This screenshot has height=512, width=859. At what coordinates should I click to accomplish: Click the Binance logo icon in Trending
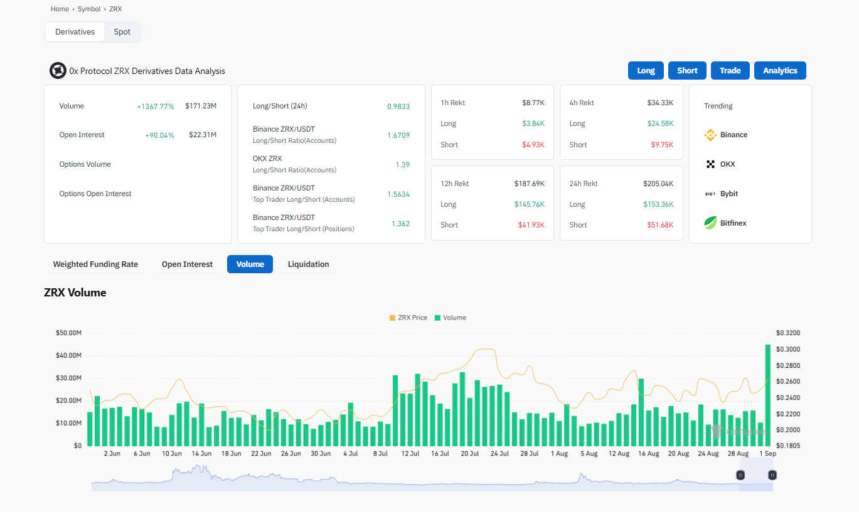710,135
